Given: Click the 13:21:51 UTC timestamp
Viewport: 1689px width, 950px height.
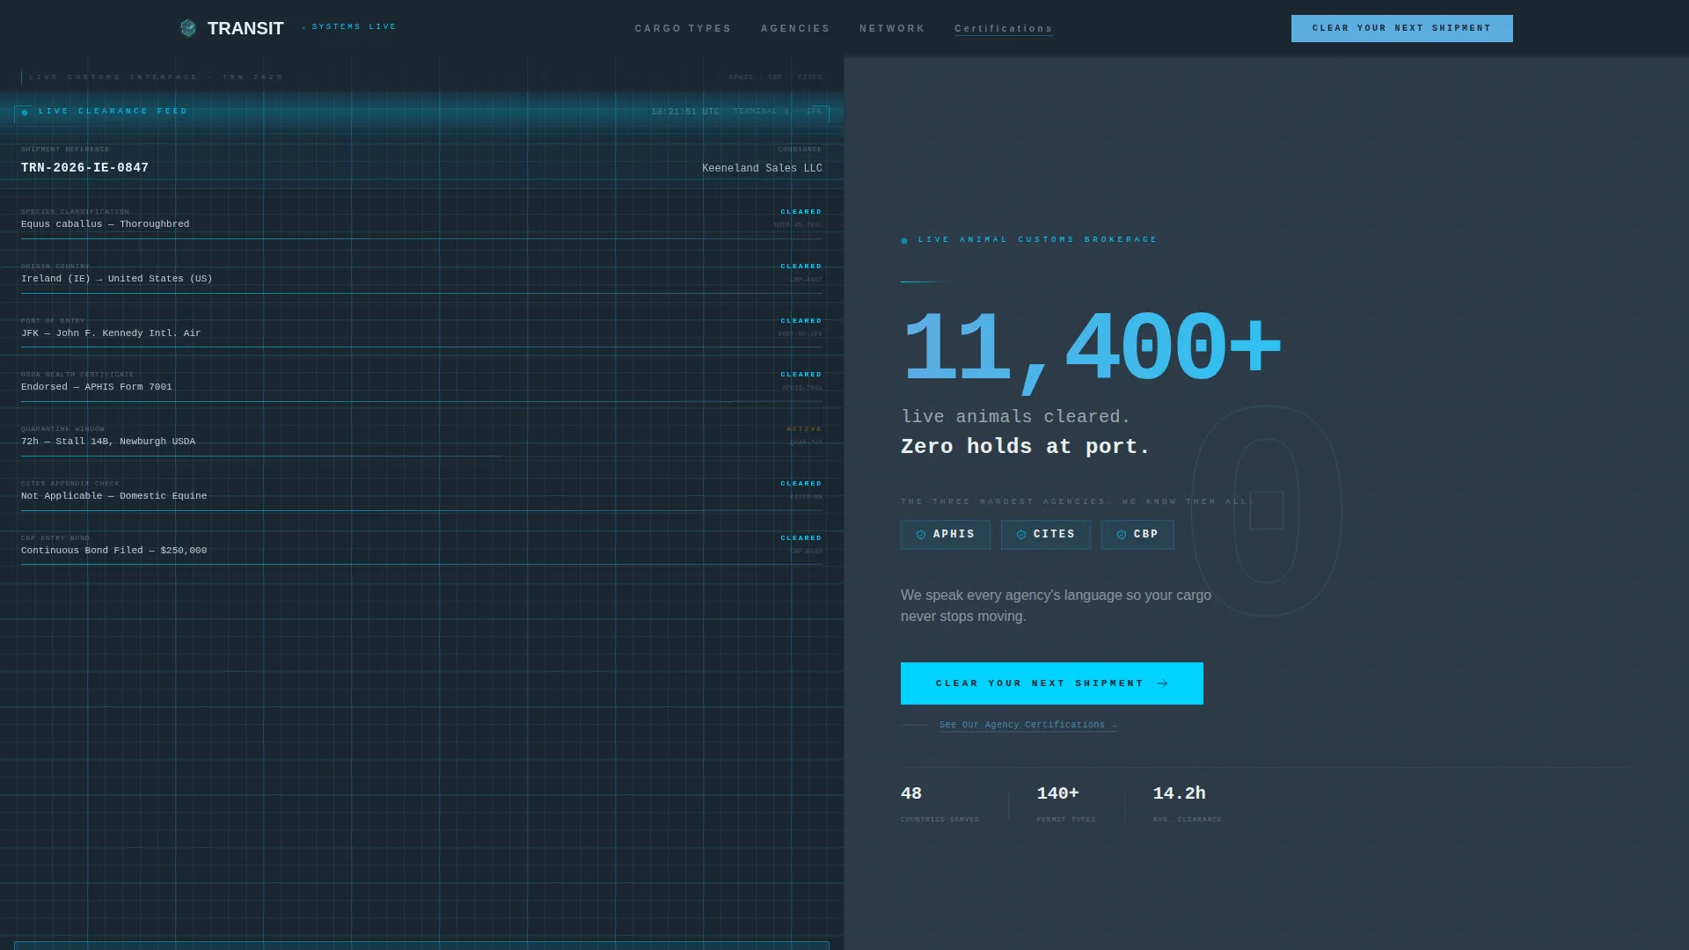Looking at the screenshot, I should (x=685, y=112).
